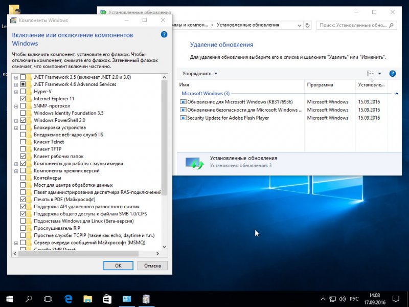Expand the MSMQ server node
The image size is (409, 307).
point(16,243)
